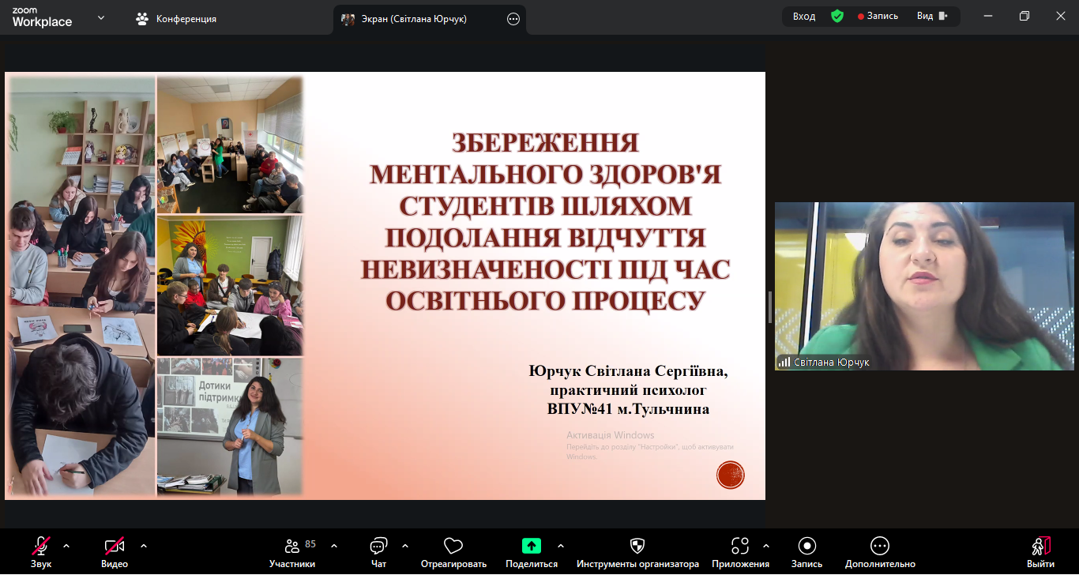Expand video options arrow beside Видео

144,546
